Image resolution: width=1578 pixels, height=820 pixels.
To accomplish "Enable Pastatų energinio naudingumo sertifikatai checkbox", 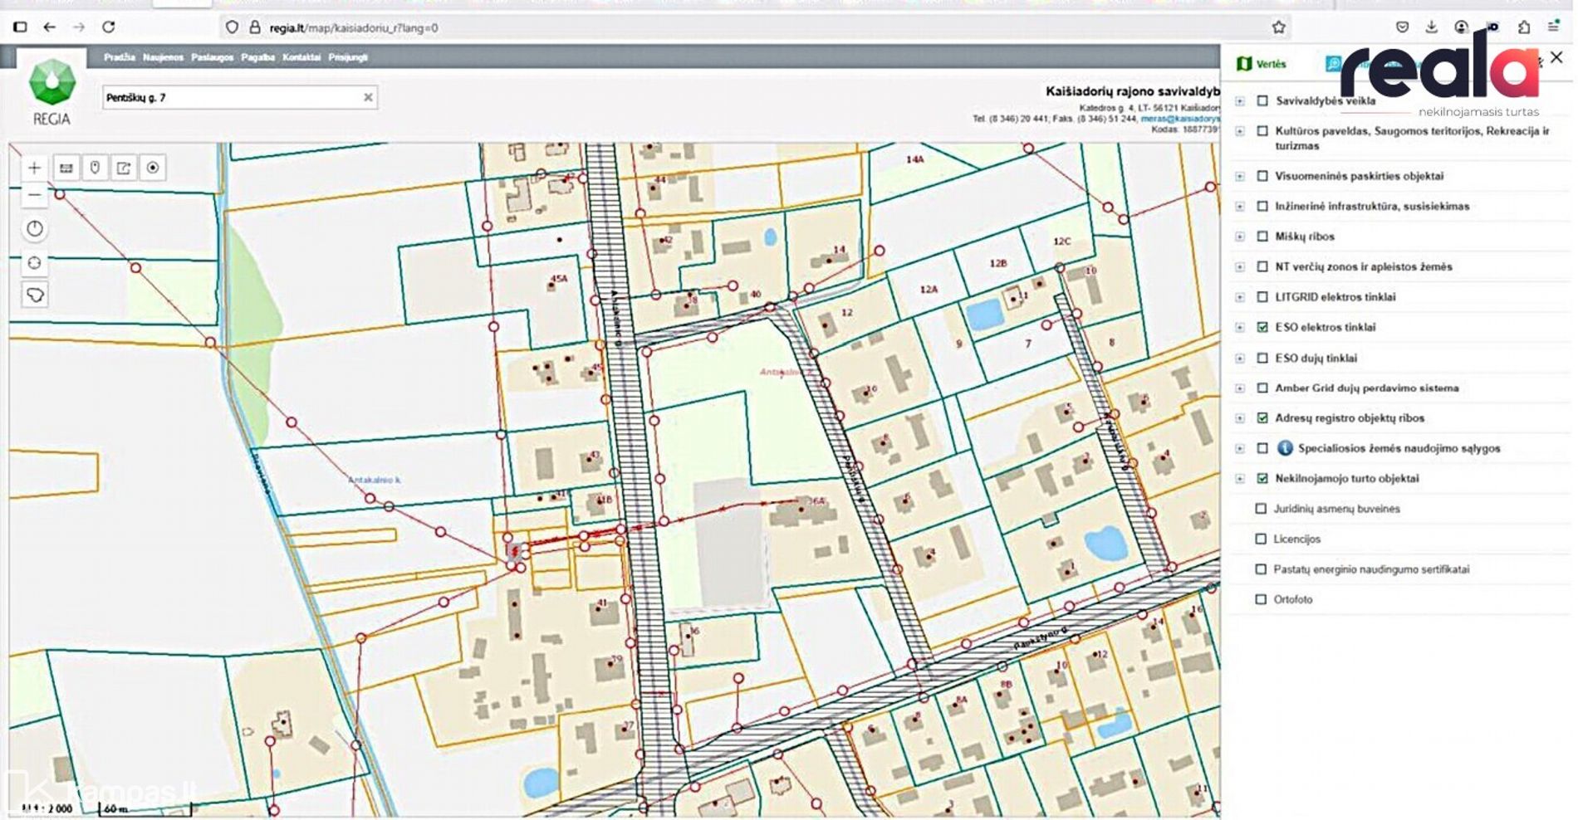I will (x=1261, y=569).
